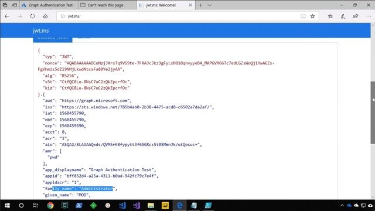Share this page
The image size is (375, 211).
[x=356, y=16]
